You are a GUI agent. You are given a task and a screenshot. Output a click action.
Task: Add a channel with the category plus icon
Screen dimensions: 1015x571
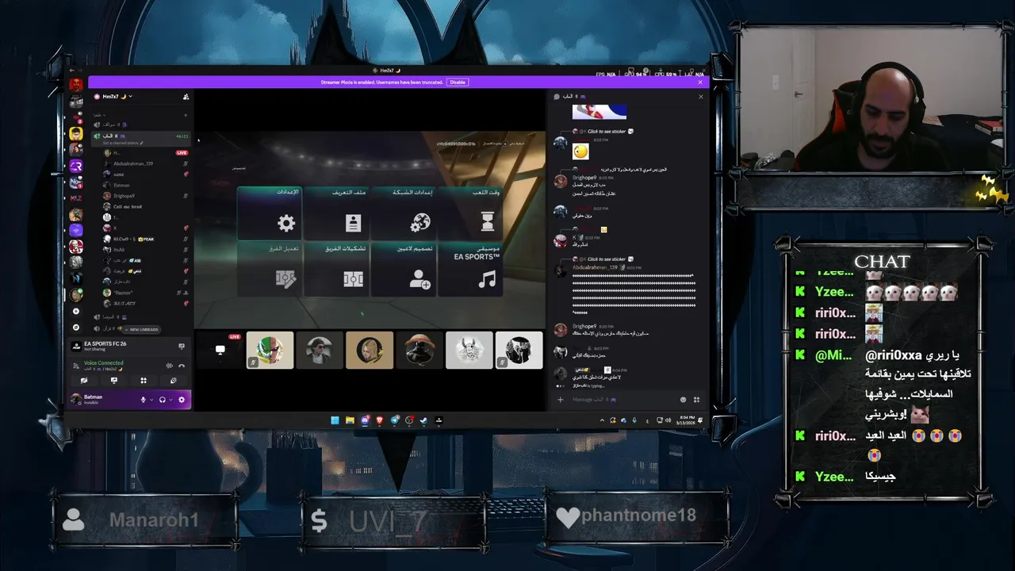[x=186, y=115]
